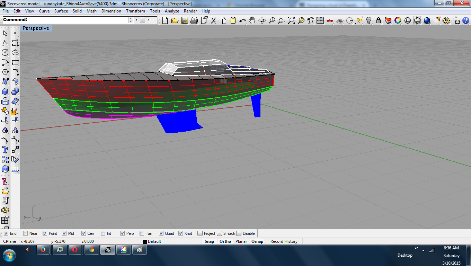Toggle the Disable osnap option
Screen dimensions: 471x266
click(239, 233)
